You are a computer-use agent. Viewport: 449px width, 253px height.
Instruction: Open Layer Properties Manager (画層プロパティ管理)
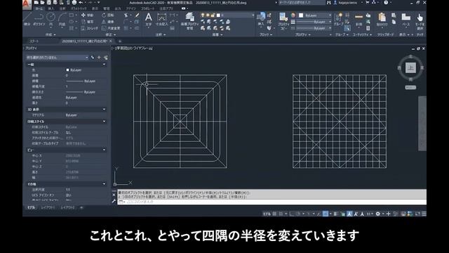pos(189,20)
